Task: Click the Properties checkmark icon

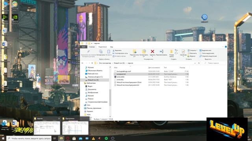Action: [x=183, y=51]
